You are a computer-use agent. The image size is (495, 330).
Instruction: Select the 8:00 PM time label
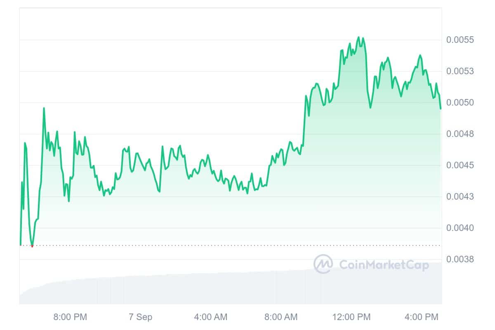pos(70,317)
